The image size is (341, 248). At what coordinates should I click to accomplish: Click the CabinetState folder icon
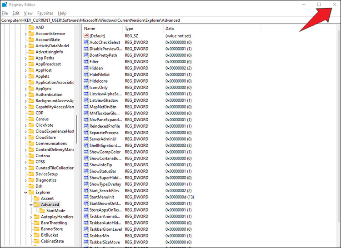(x=37, y=241)
